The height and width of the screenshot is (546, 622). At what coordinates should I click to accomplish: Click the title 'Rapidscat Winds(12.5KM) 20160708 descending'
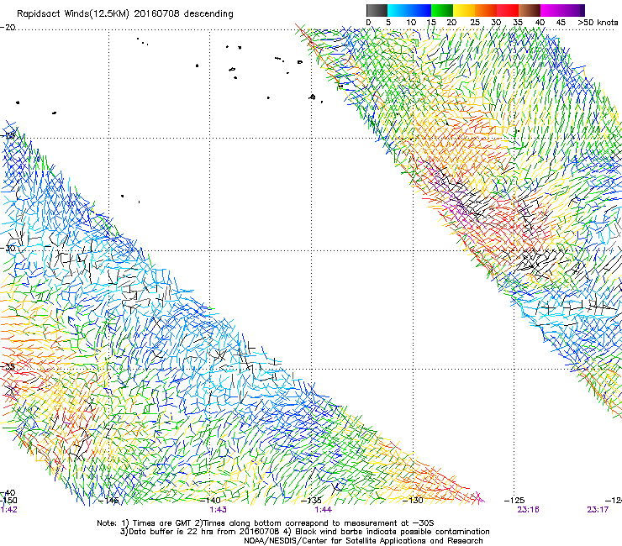coord(125,14)
